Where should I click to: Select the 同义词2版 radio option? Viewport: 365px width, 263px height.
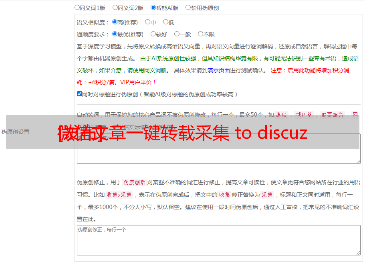pos(115,8)
